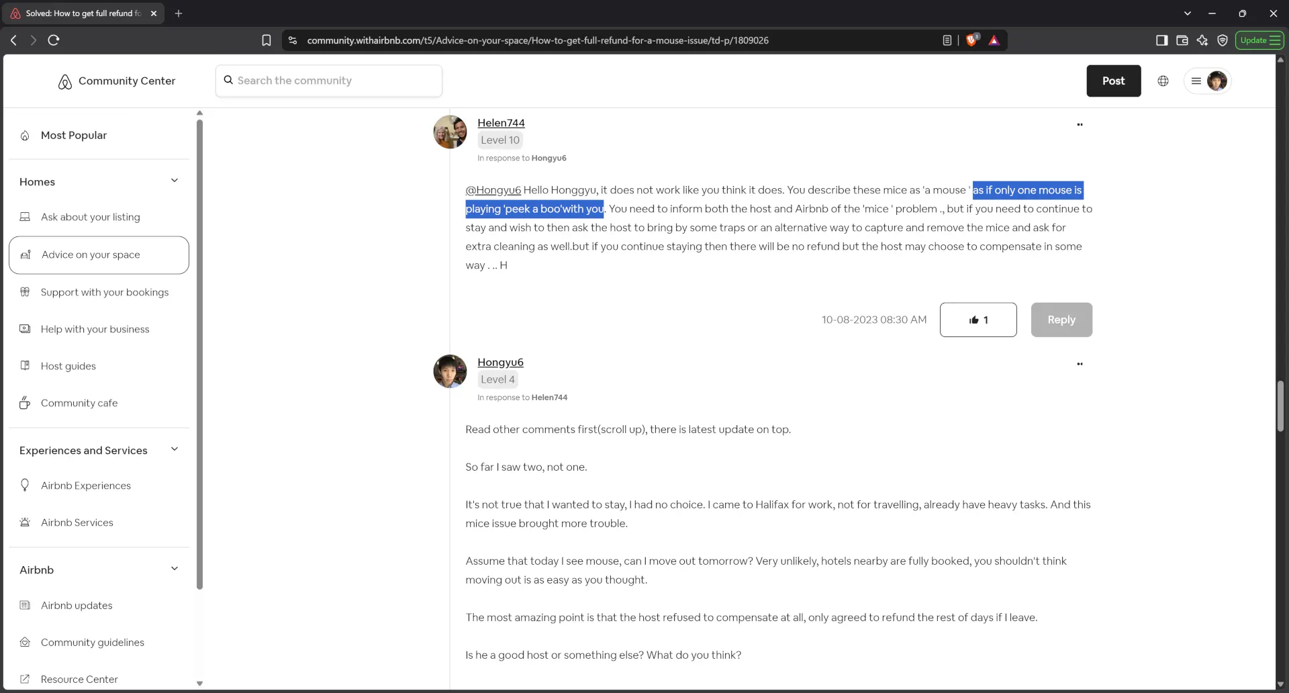The image size is (1289, 693).
Task: View site information icon in address bar
Action: pos(293,40)
